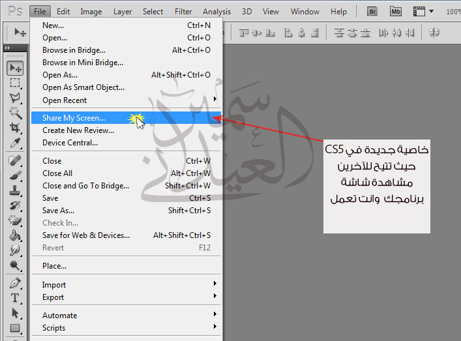Choose Share My Screen... from File menu
Image resolution: width=461 pixels, height=341 pixels.
(126, 117)
